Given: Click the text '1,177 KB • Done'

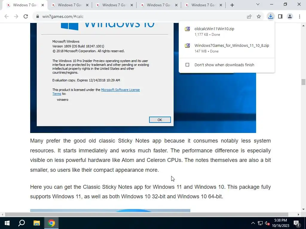Looking at the screenshot, I should (207, 35).
